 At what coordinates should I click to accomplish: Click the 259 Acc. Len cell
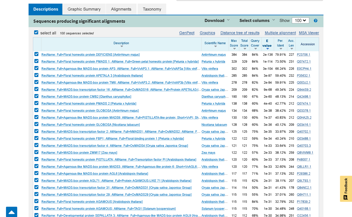(291, 153)
